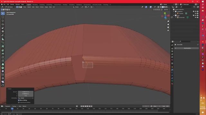Select the Loop Cut tool

(x=3, y=57)
